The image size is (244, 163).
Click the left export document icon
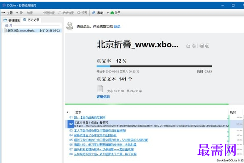click(202, 46)
